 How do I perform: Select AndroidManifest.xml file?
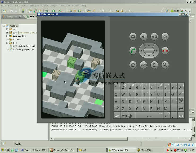coord(24,46)
